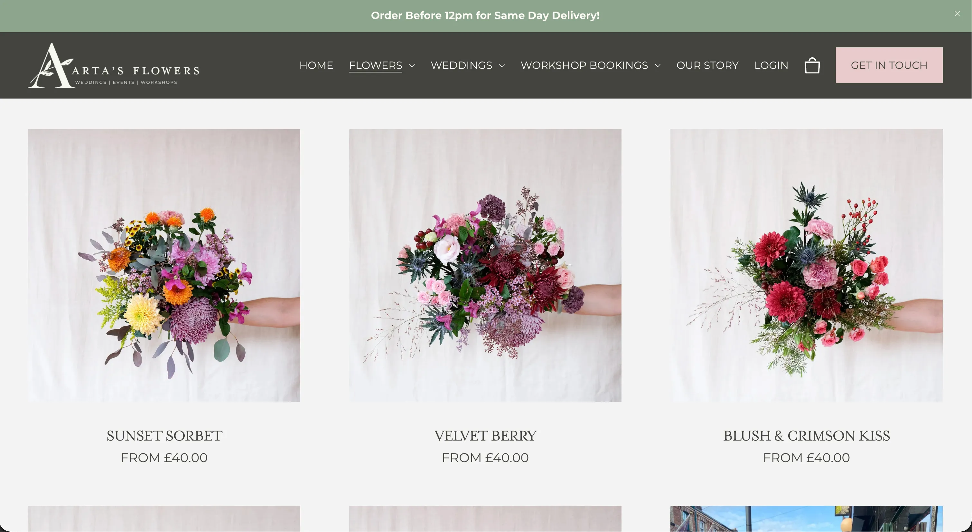Click the Velvet Berry From £40.00 price
The height and width of the screenshot is (532, 972).
(485, 458)
